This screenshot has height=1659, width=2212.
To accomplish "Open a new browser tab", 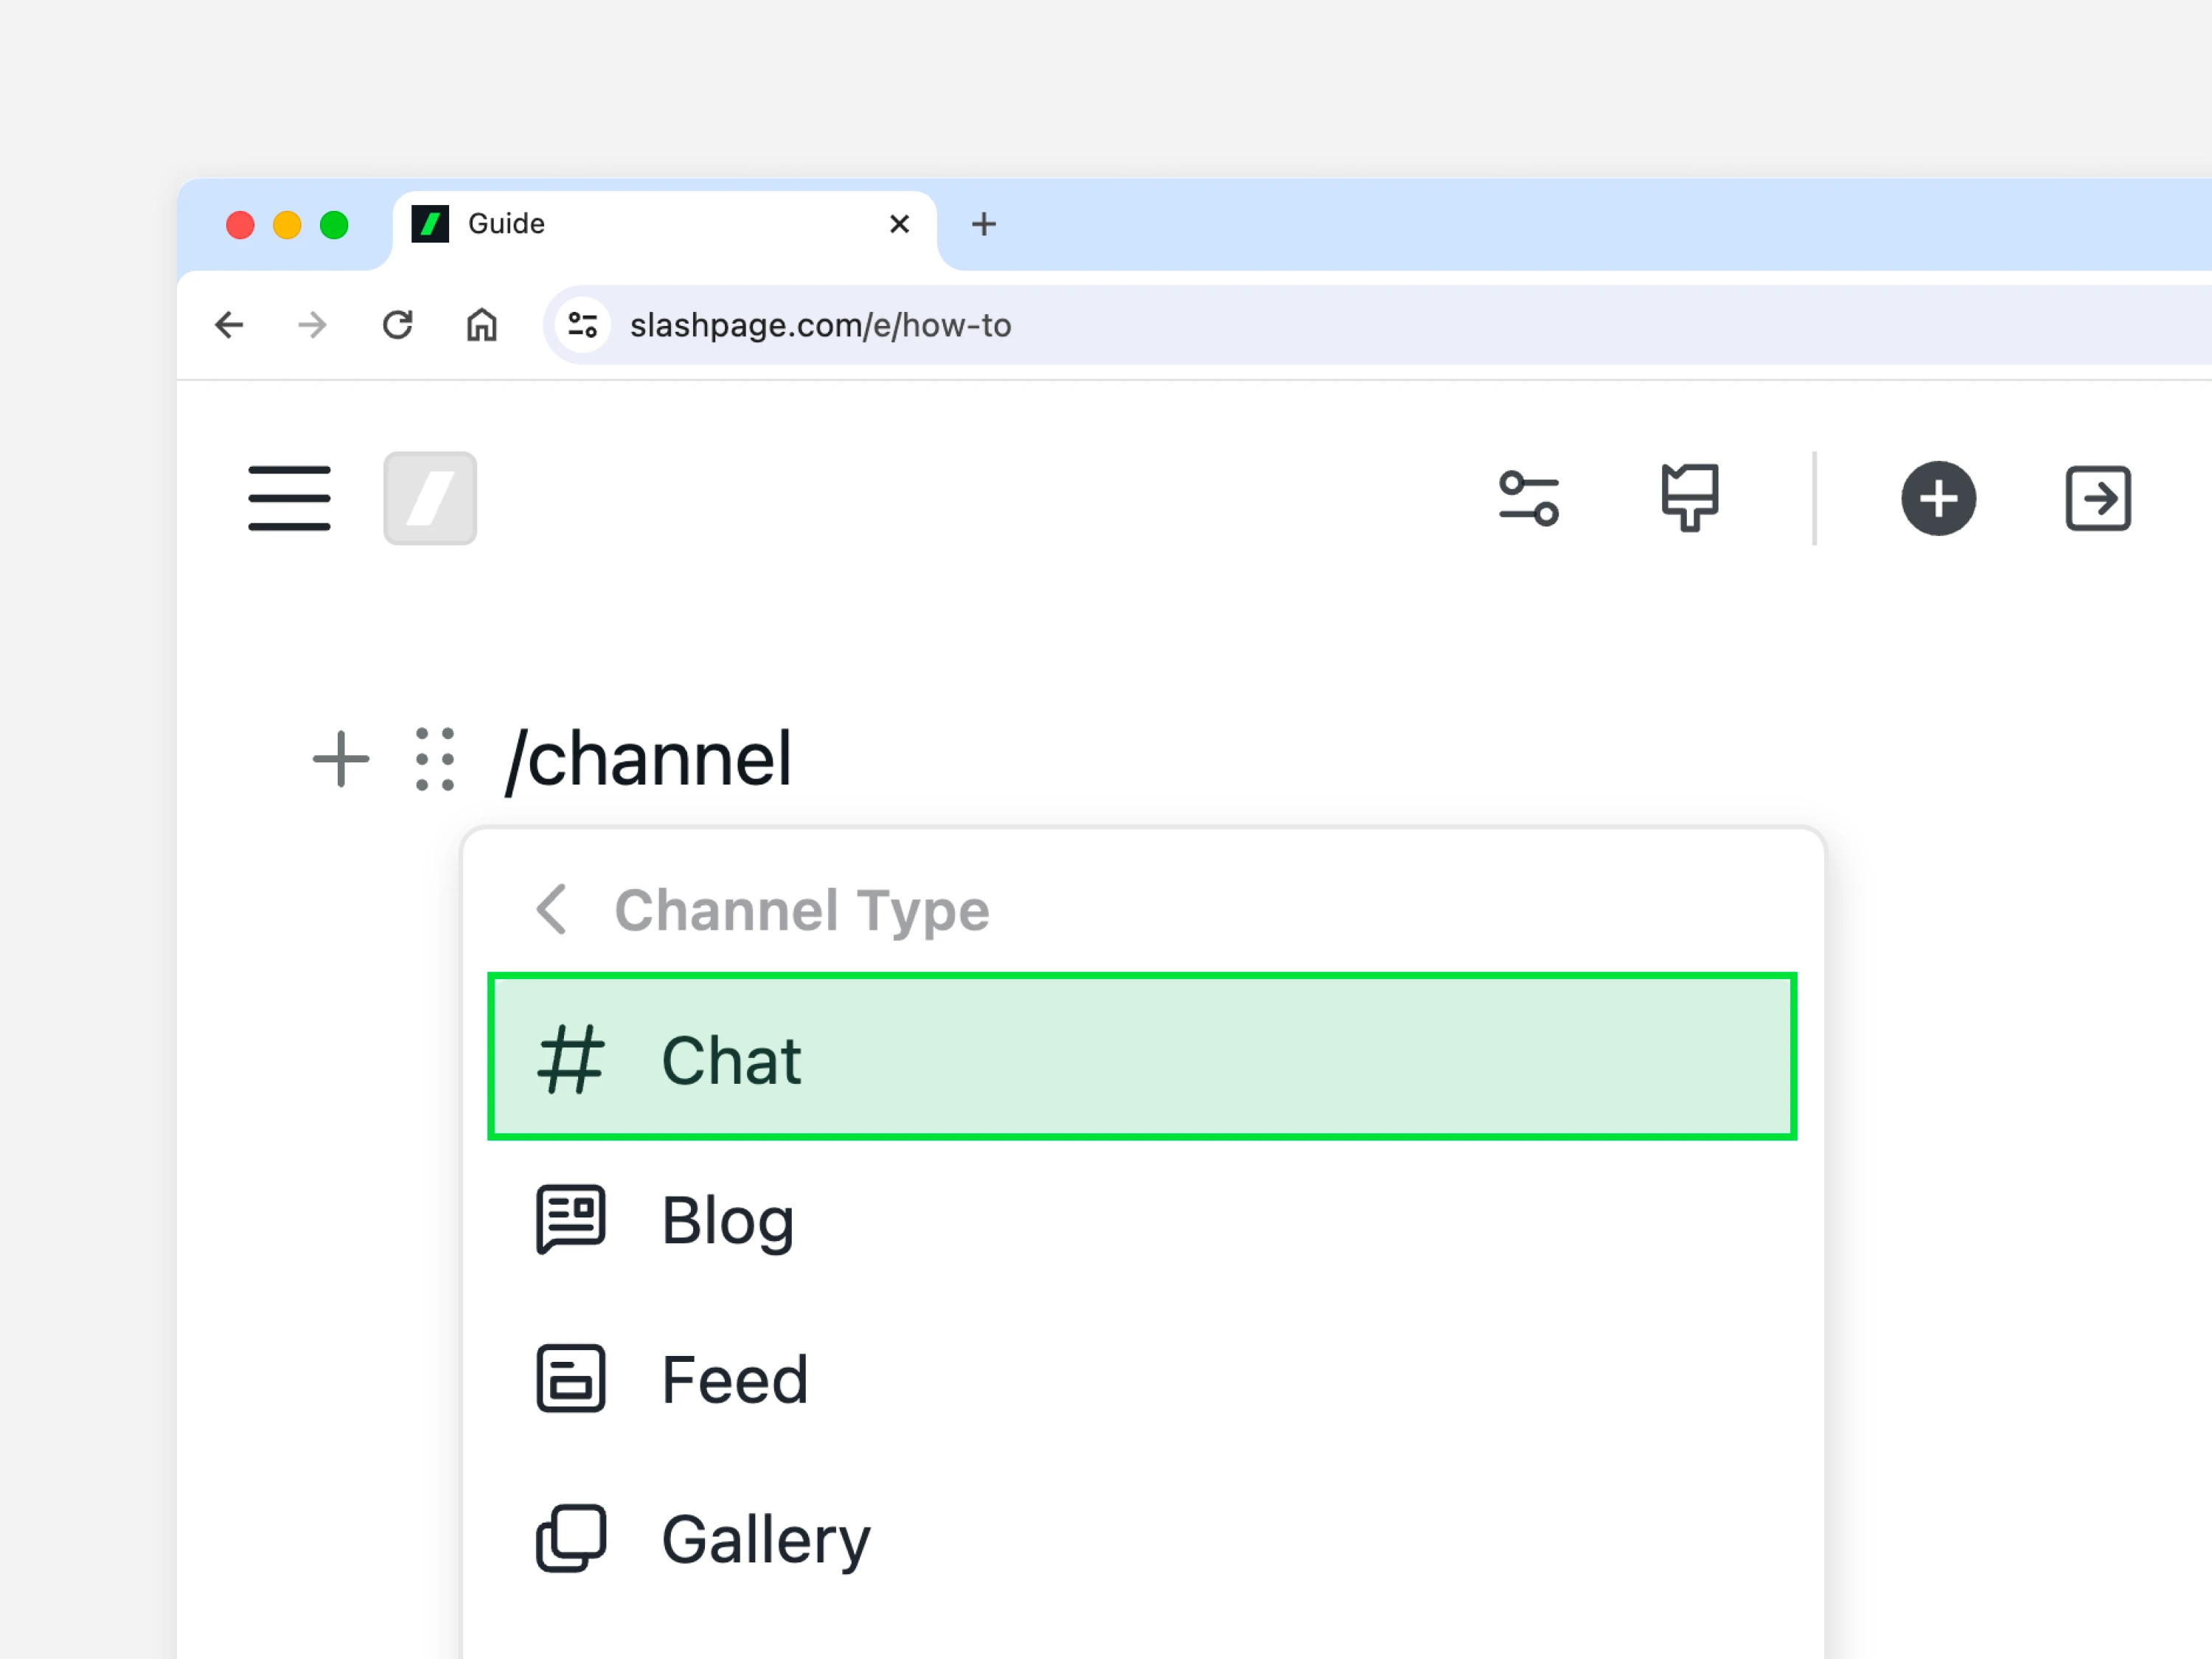I will pyautogui.click(x=984, y=224).
